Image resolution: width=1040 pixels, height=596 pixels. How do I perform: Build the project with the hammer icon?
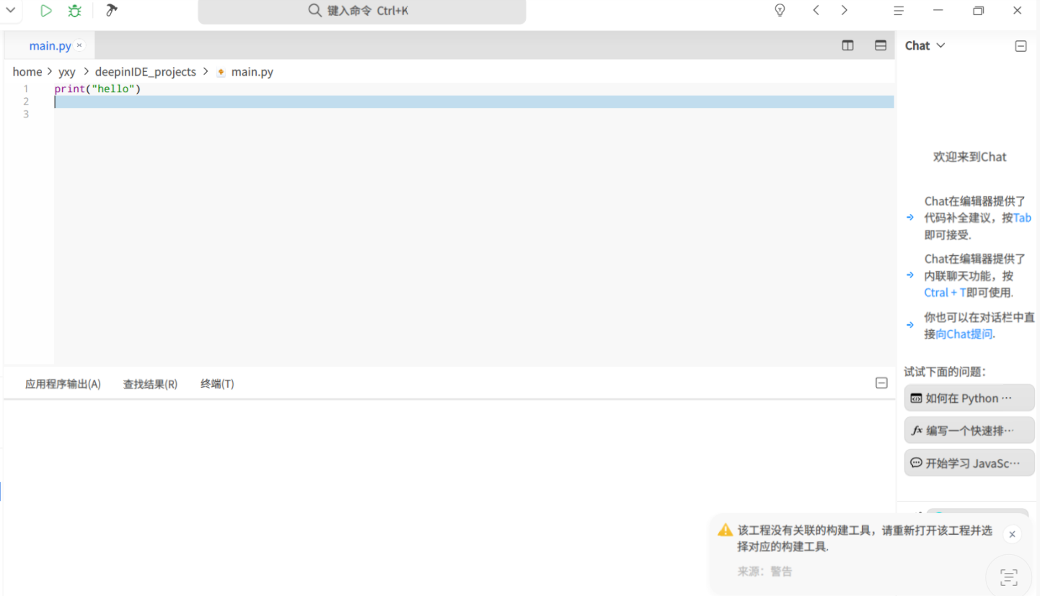[111, 11]
